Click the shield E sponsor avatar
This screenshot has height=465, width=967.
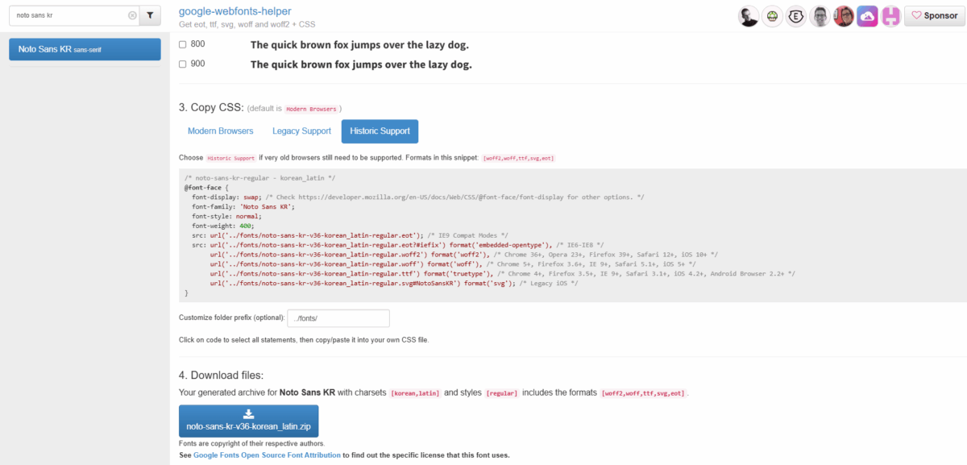point(796,16)
